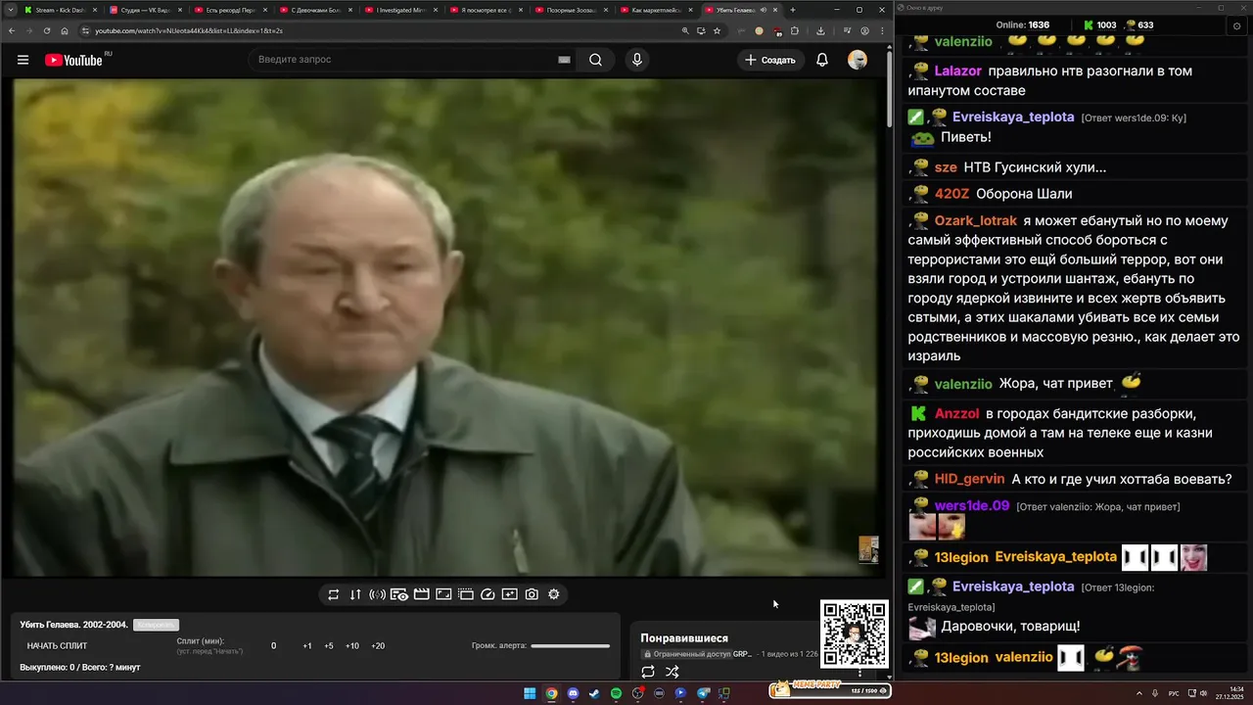This screenshot has height=705, width=1253.
Task: Click 'НАЧАТЬ СПЛИТ' button
Action: click(x=57, y=646)
